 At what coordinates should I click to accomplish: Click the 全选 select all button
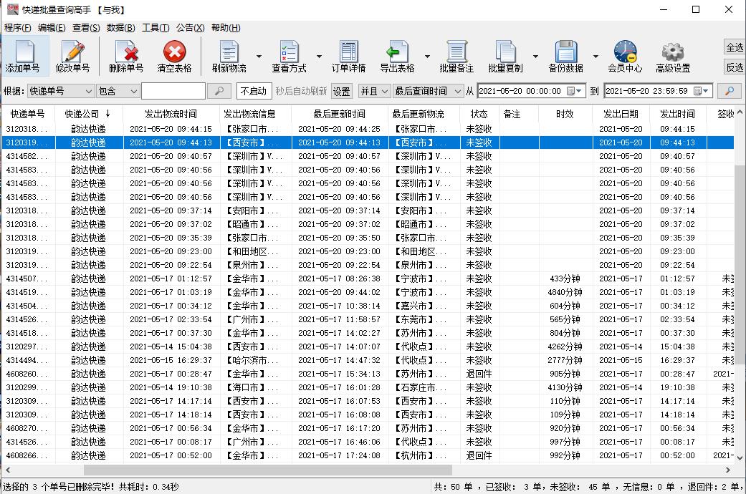click(735, 47)
